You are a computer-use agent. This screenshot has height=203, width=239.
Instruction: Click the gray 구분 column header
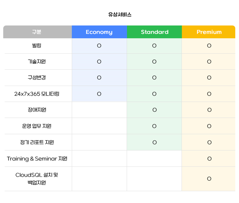point(37,32)
